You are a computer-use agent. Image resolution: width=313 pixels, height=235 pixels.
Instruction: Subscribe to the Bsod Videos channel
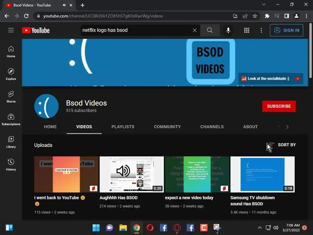[279, 106]
